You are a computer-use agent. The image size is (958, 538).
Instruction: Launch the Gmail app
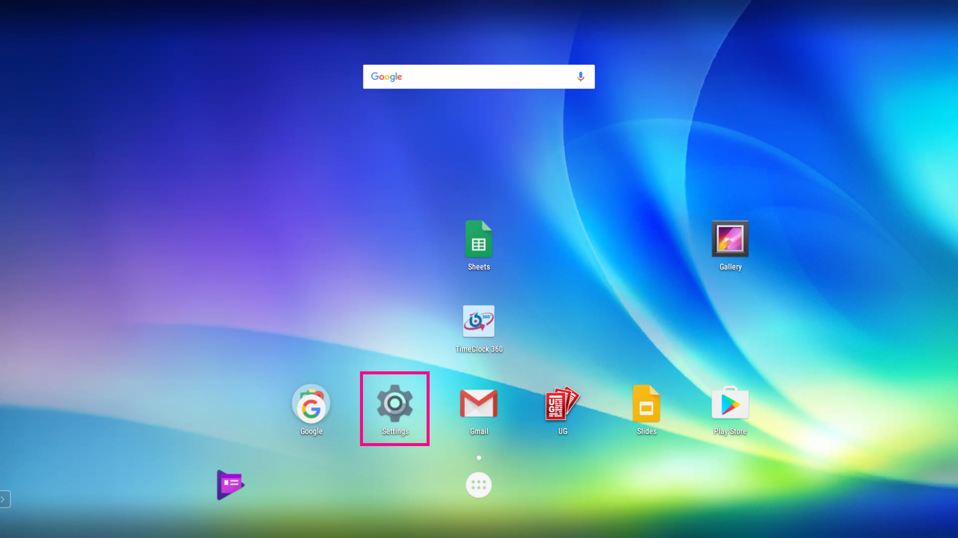[x=479, y=403]
